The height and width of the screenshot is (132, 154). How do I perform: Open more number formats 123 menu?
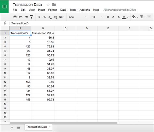pos(61,17)
